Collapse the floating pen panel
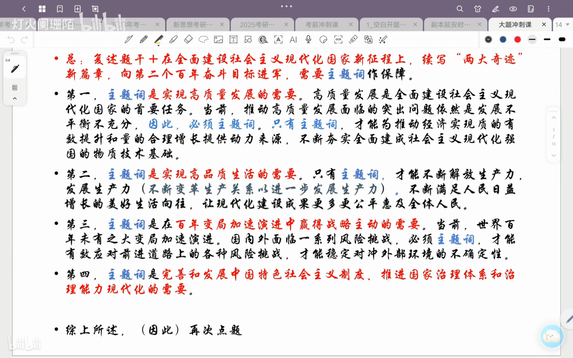 click(15, 98)
